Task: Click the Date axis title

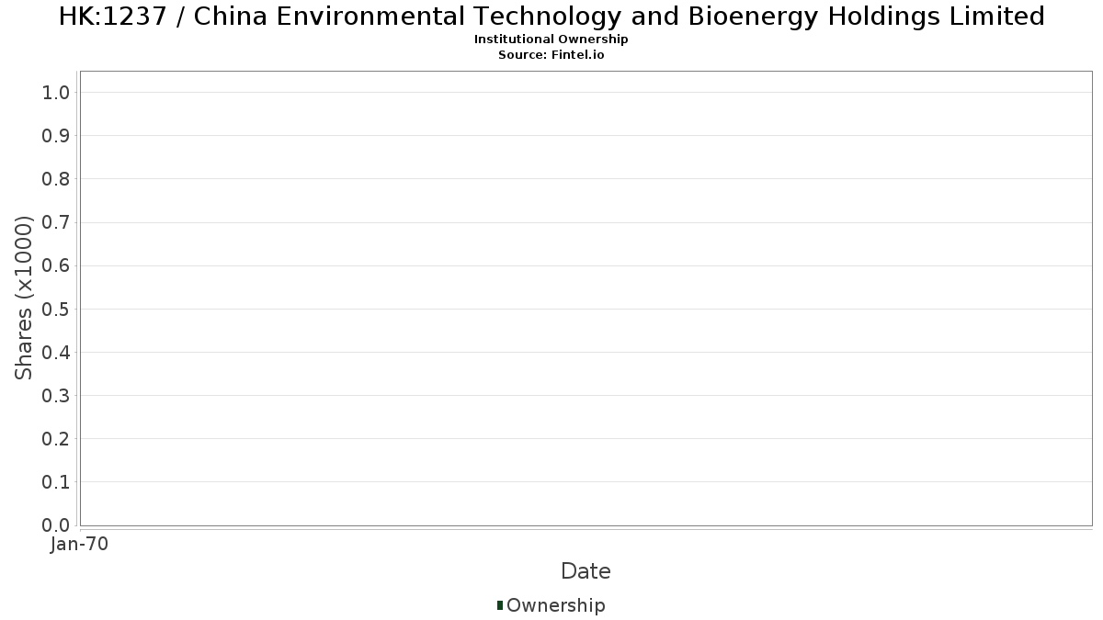Action: [586, 571]
